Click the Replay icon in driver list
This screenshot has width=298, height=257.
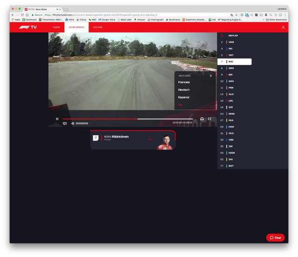(x=222, y=35)
